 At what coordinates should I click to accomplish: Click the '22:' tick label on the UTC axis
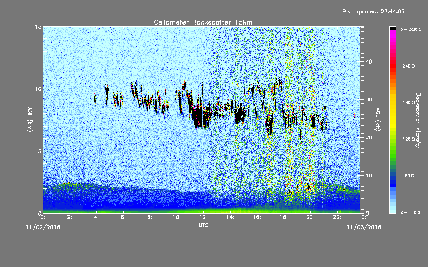[x=338, y=217]
